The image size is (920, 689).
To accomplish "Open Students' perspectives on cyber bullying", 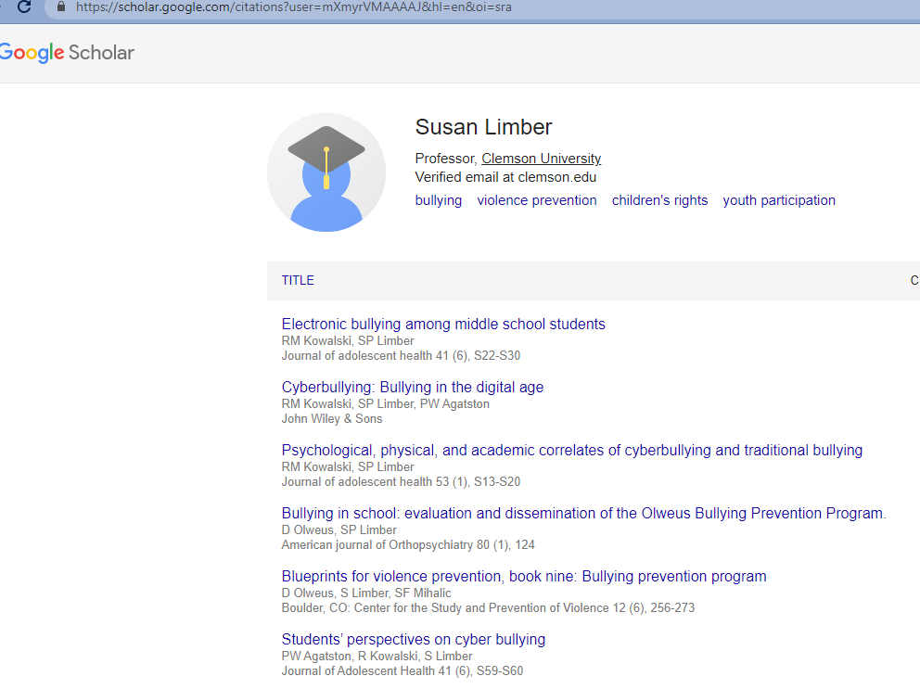I will click(413, 639).
